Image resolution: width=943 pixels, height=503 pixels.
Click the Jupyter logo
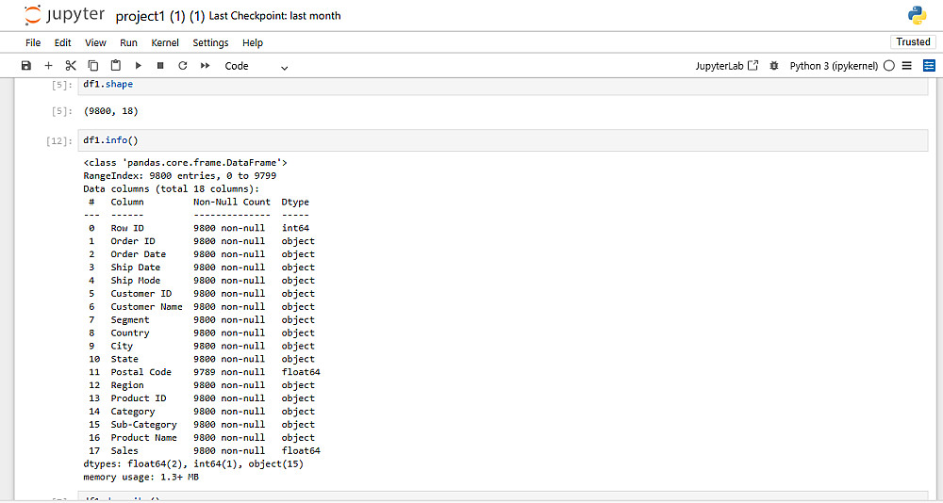[x=65, y=15]
